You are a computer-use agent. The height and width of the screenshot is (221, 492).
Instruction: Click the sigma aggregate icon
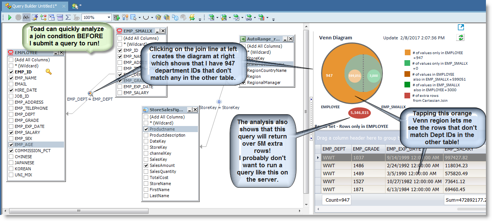click(x=68, y=17)
